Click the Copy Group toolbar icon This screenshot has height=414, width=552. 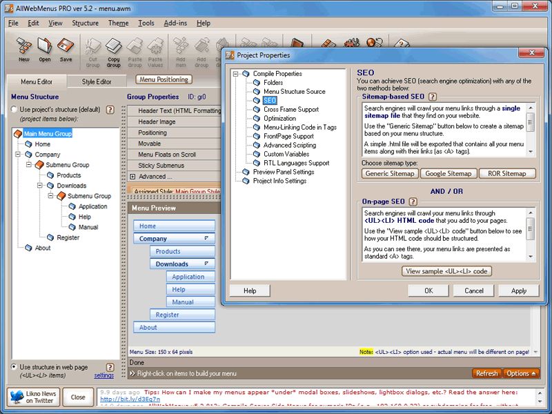point(113,46)
